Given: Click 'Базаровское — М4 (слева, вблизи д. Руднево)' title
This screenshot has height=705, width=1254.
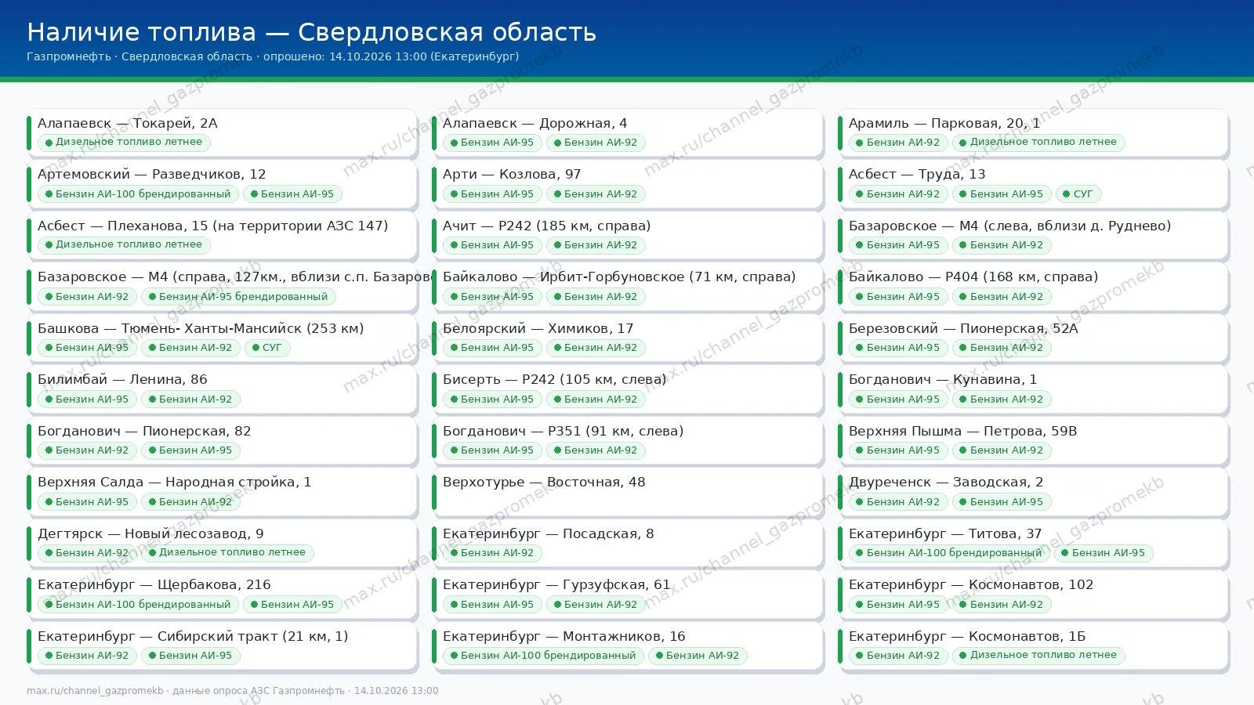Looking at the screenshot, I should pos(1009,226).
